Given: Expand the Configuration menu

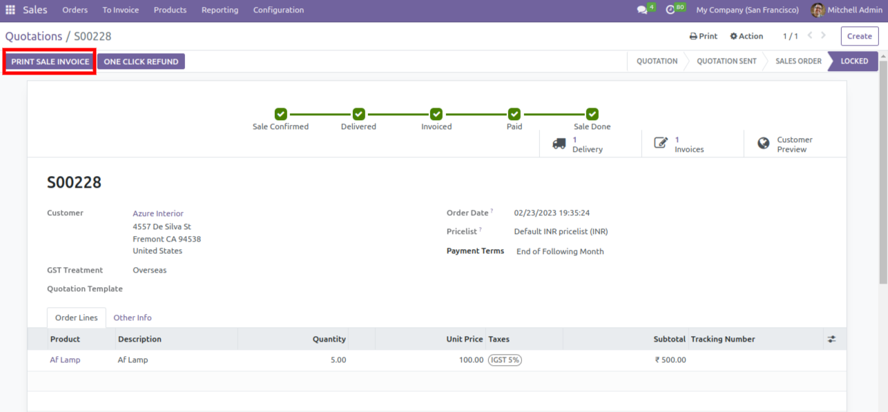Looking at the screenshot, I should tap(278, 10).
